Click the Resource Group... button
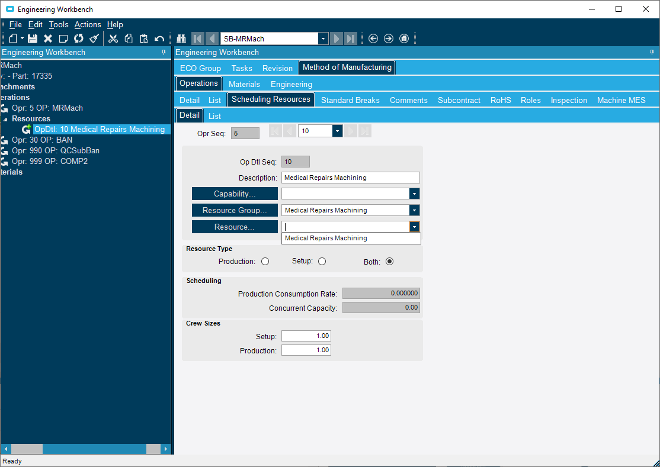This screenshot has width=660, height=467. [235, 210]
